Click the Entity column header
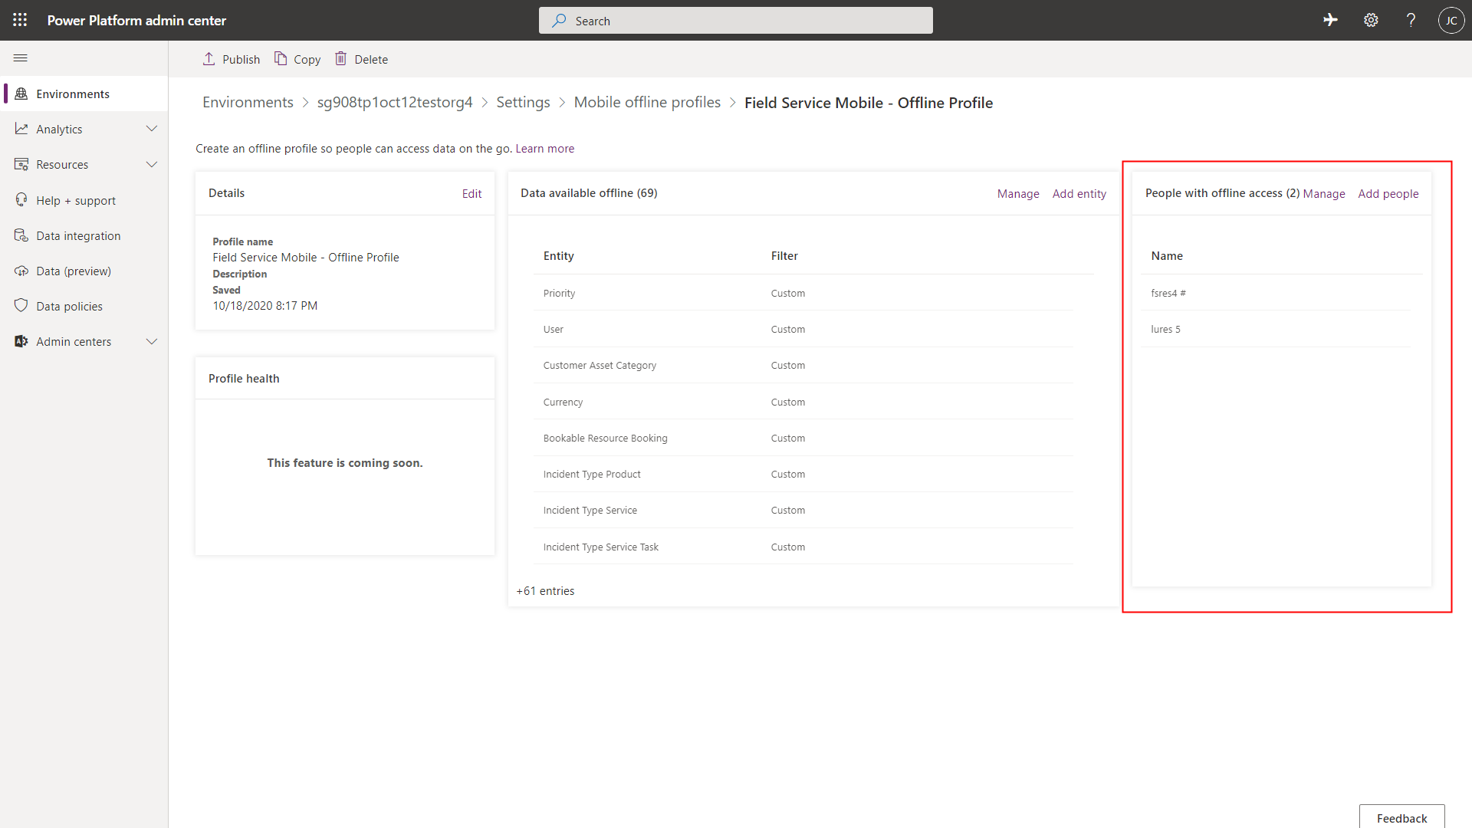Image resolution: width=1472 pixels, height=828 pixels. click(x=558, y=256)
